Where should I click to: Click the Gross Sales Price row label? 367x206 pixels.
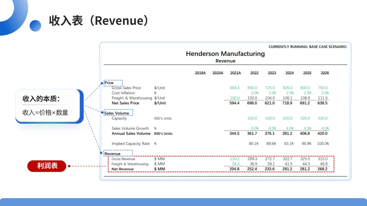point(126,88)
